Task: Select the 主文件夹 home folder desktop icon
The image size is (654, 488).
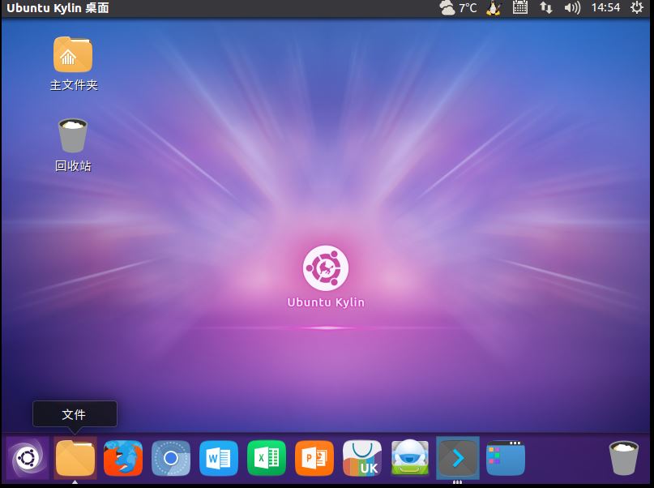Action: [74, 63]
